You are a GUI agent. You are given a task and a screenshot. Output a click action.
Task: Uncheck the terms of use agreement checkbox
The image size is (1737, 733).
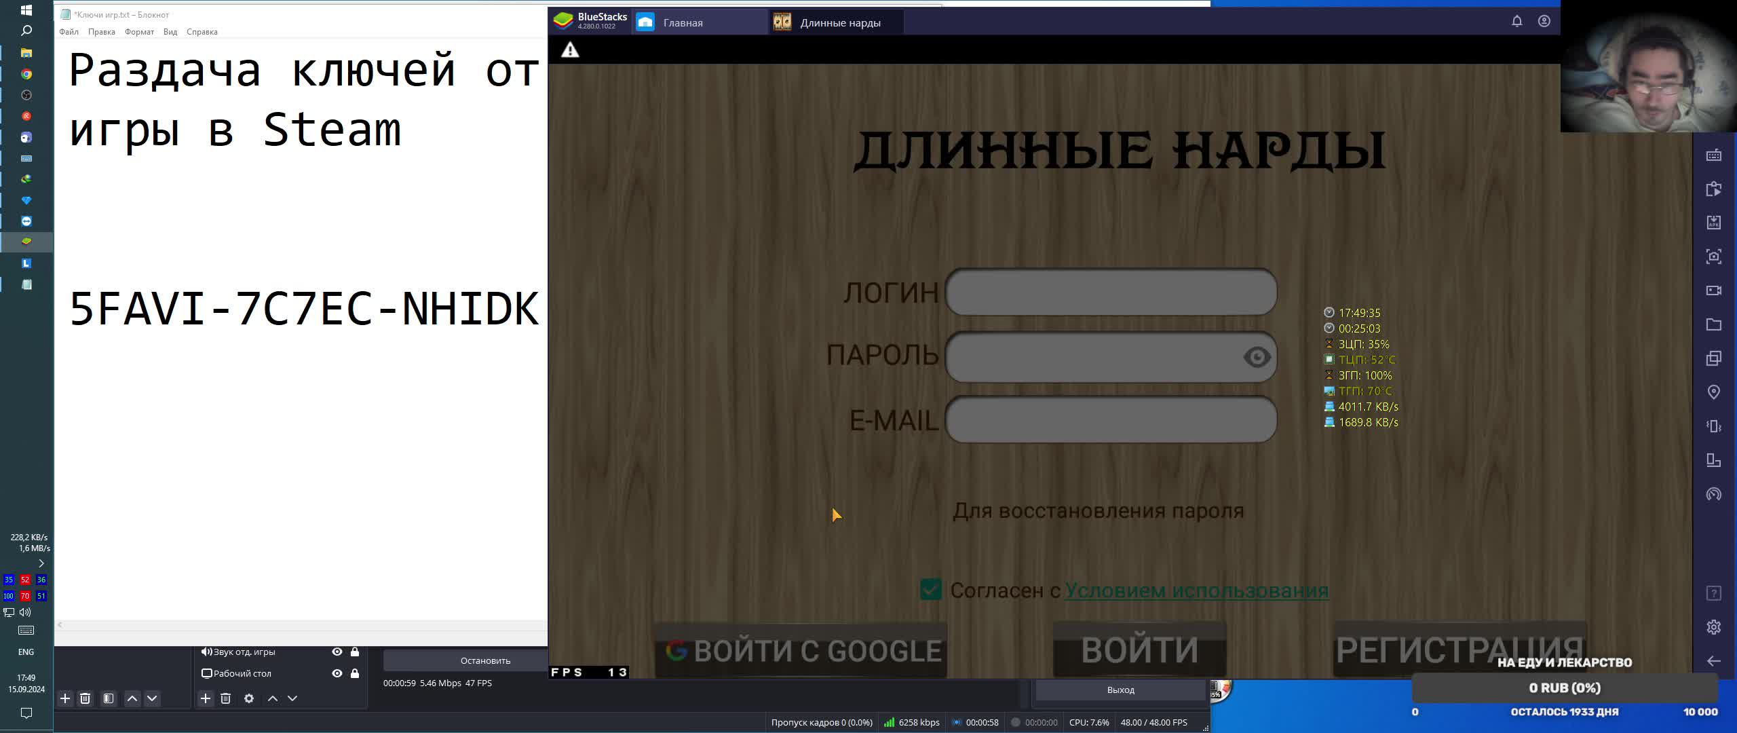coord(931,589)
